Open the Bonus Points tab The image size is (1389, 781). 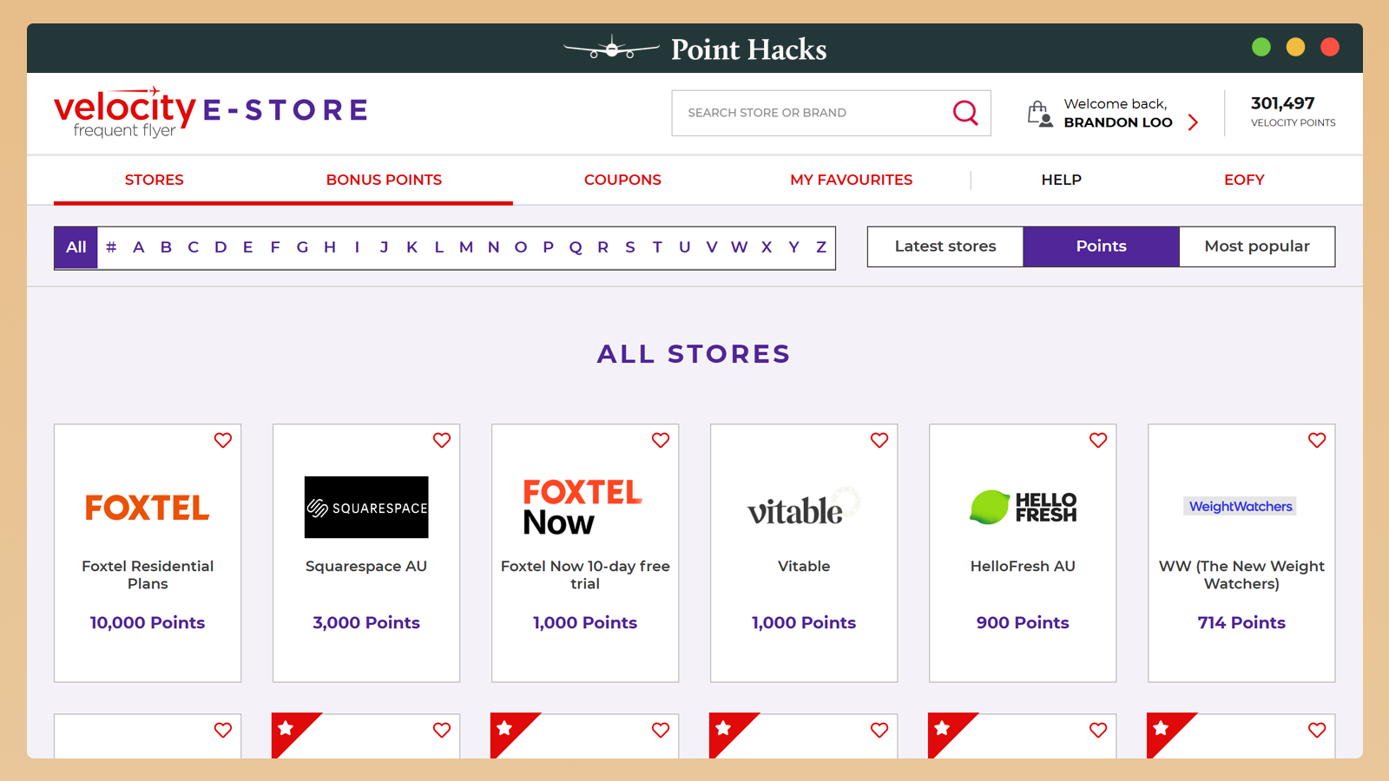pyautogui.click(x=384, y=180)
